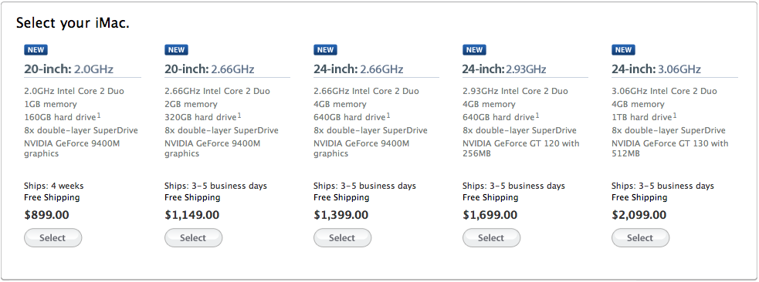The width and height of the screenshot is (759, 282).
Task: Click footnote 1 after 320GB hard drive
Action: pyautogui.click(x=239, y=115)
